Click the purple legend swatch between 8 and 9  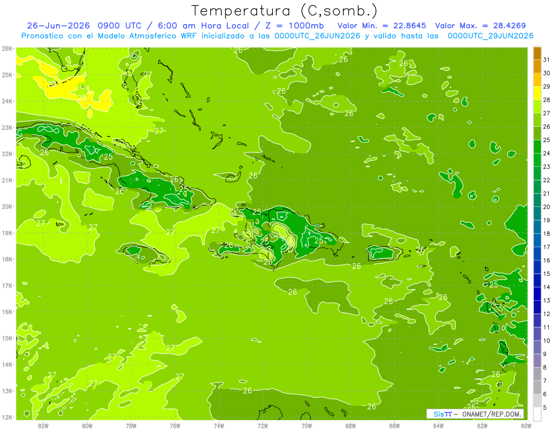click(x=537, y=361)
